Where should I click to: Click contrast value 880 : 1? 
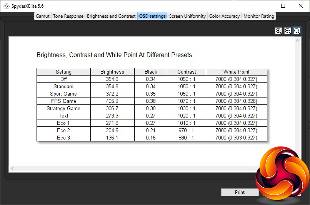(187, 138)
